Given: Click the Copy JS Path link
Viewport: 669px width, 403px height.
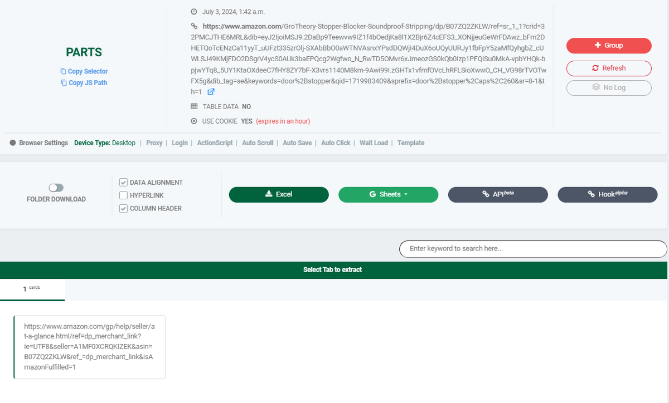Looking at the screenshot, I should coord(84,83).
